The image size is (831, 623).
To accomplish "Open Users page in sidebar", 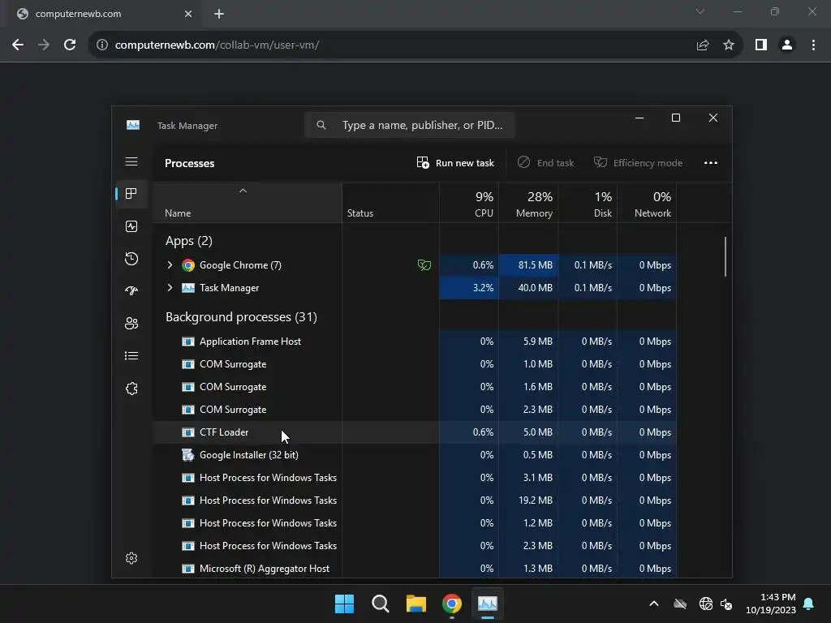I will 131,323.
